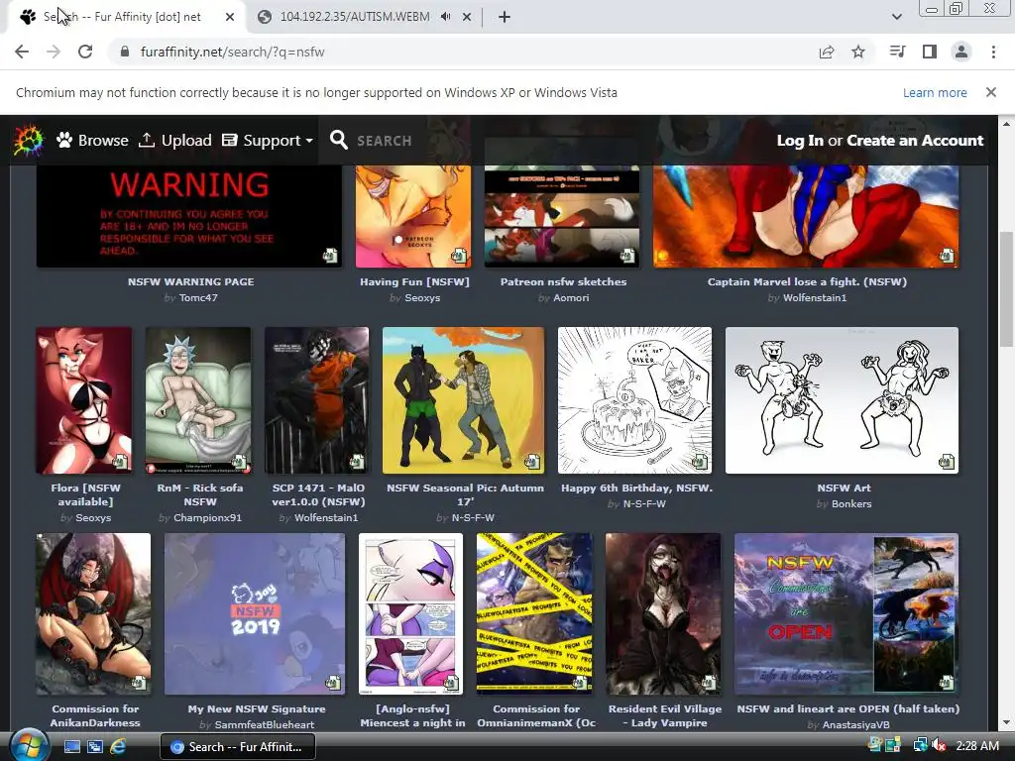1015x761 pixels.
Task: Dismiss the Chromium unsupported warning bar
Action: [991, 92]
